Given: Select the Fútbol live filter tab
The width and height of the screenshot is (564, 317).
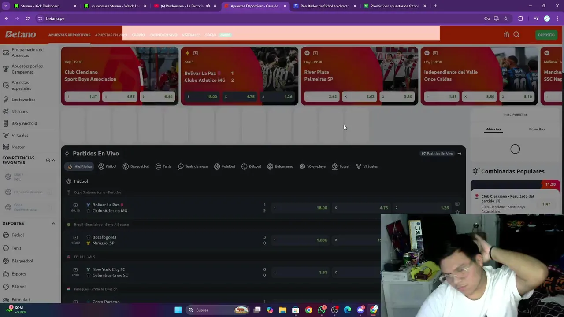Looking at the screenshot, I should click(x=108, y=166).
